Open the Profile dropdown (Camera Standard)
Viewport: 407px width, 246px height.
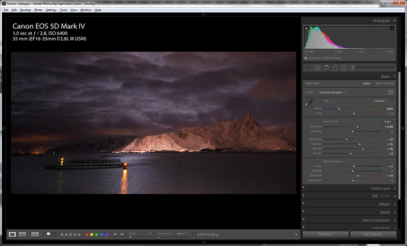pos(332,92)
